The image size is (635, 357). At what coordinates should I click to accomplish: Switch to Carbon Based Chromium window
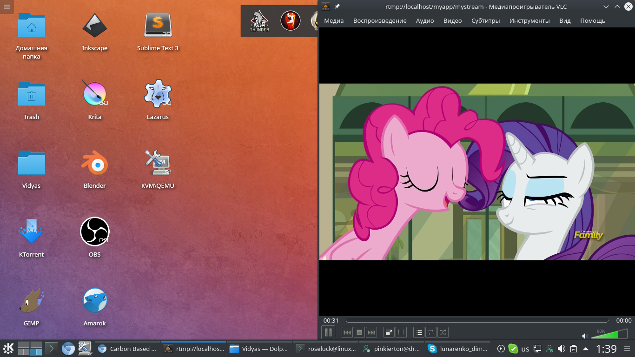tap(127, 349)
